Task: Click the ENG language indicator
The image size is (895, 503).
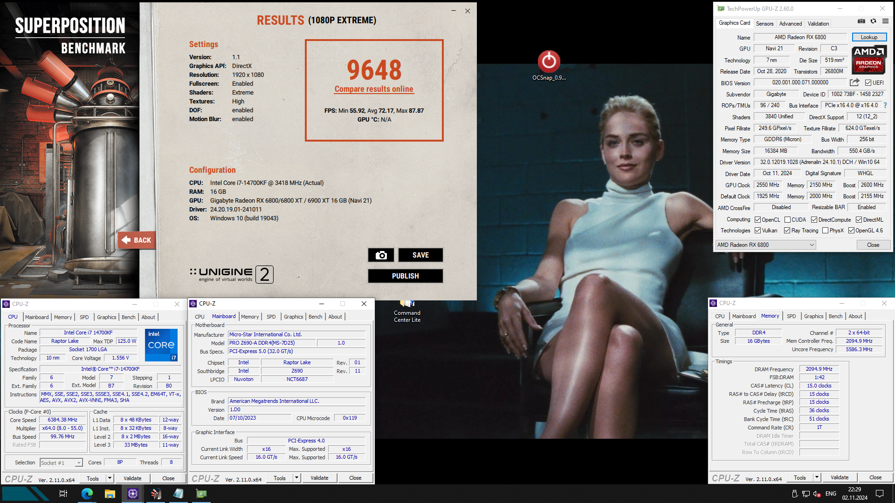Action: click(831, 494)
